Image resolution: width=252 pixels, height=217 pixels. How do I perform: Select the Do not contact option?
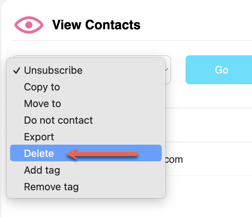pos(58,120)
